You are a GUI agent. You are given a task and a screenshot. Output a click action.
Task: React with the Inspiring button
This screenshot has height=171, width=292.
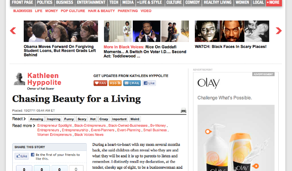coord(54,119)
